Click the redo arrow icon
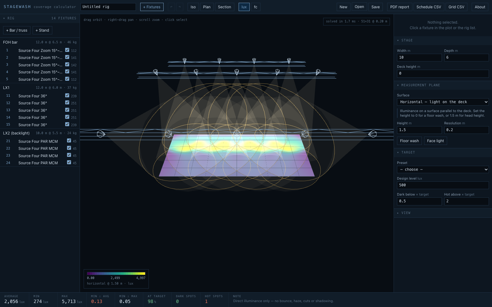 pos(180,7)
